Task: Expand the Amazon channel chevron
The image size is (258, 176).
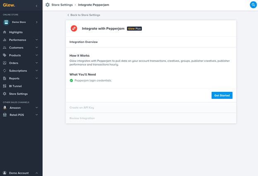Action: click(x=37, y=108)
